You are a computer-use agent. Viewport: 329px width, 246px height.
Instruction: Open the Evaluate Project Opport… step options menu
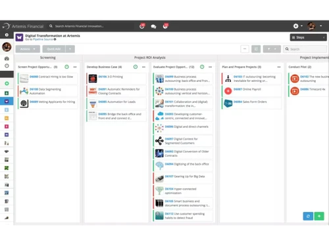click(210, 67)
